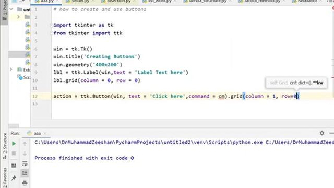Switch to the Seidel.py editor tab
The height and width of the screenshot is (188, 334).
[x=80, y=2]
